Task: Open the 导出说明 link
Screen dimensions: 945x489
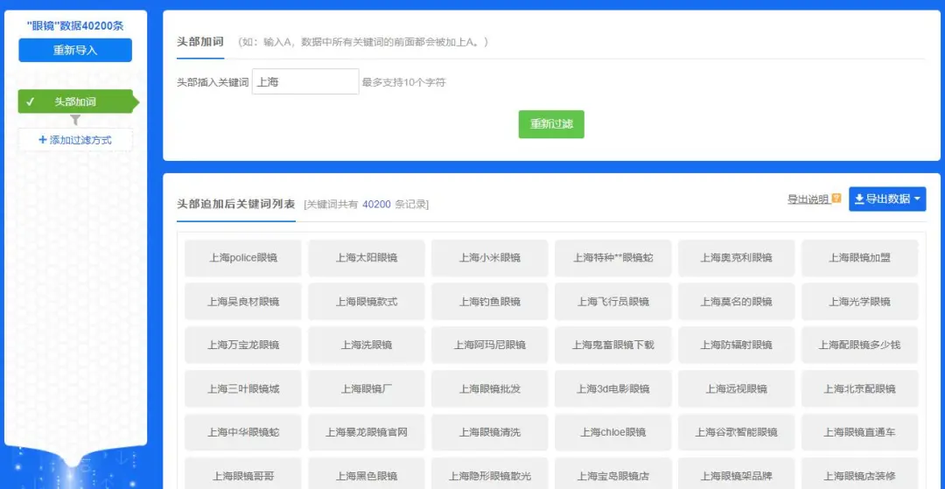Action: tap(808, 199)
